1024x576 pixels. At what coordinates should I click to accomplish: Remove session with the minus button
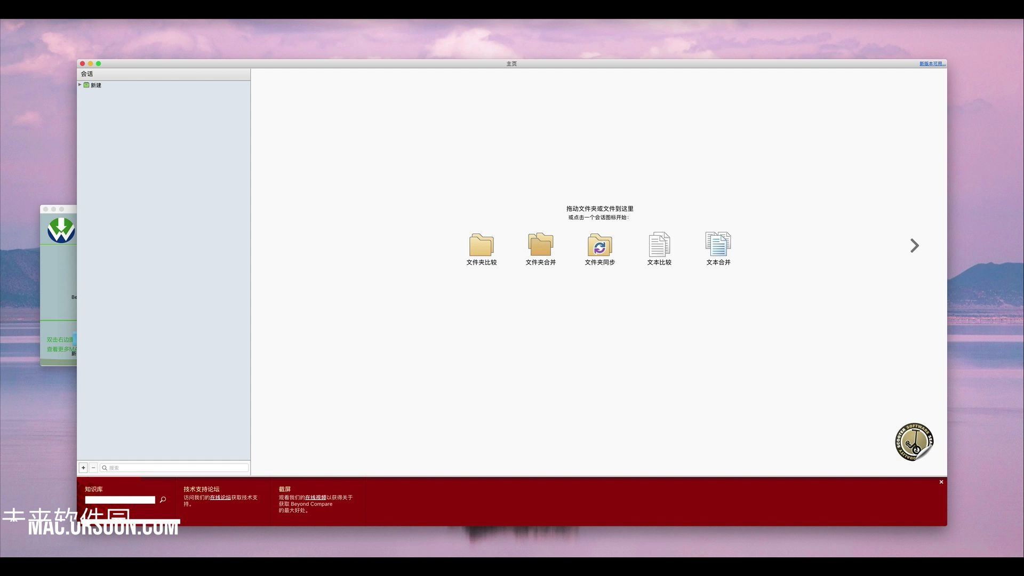coord(93,468)
